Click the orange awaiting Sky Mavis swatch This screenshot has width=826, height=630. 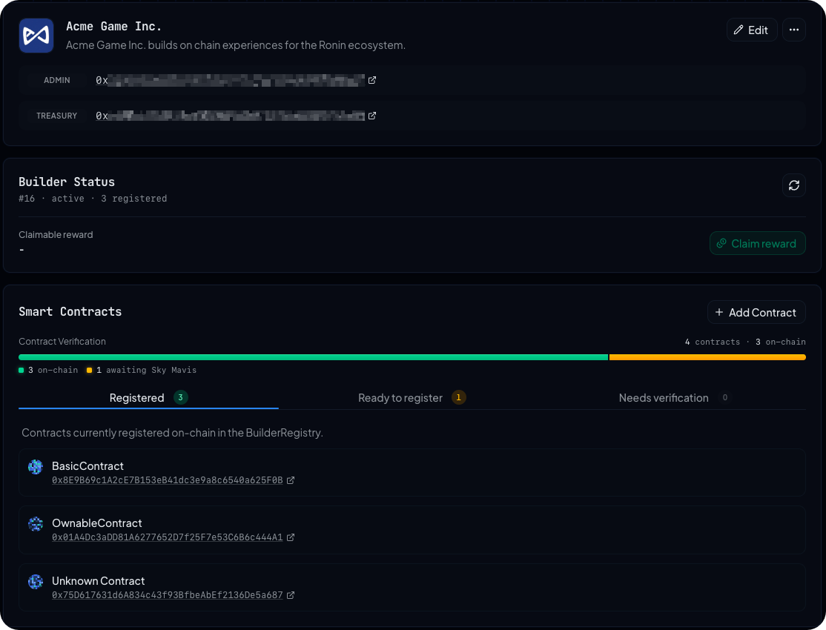(90, 371)
